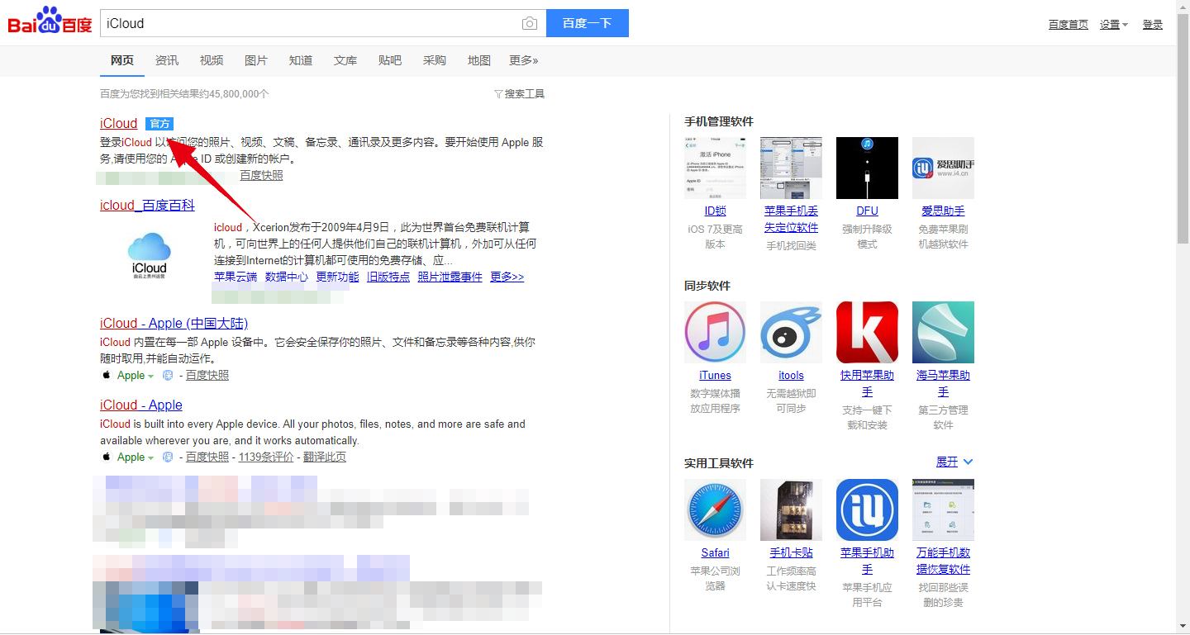
Task: Click the iCloud cloud image in Baike result
Action: (150, 255)
